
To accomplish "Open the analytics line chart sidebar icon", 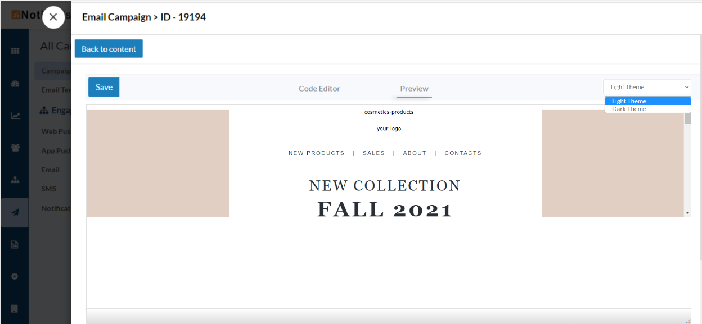I will pos(15,116).
